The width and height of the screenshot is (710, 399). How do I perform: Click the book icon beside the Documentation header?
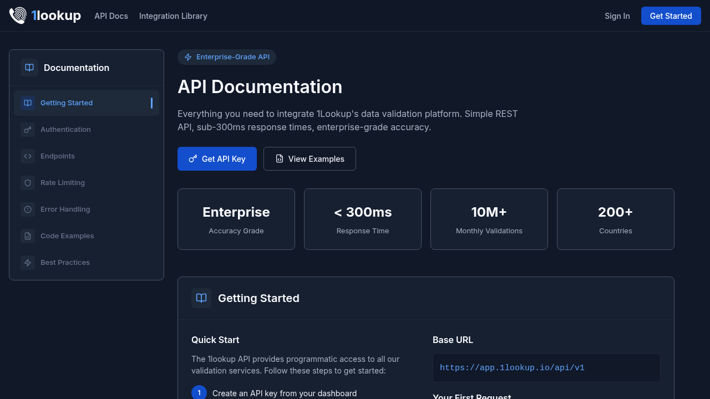[29, 68]
